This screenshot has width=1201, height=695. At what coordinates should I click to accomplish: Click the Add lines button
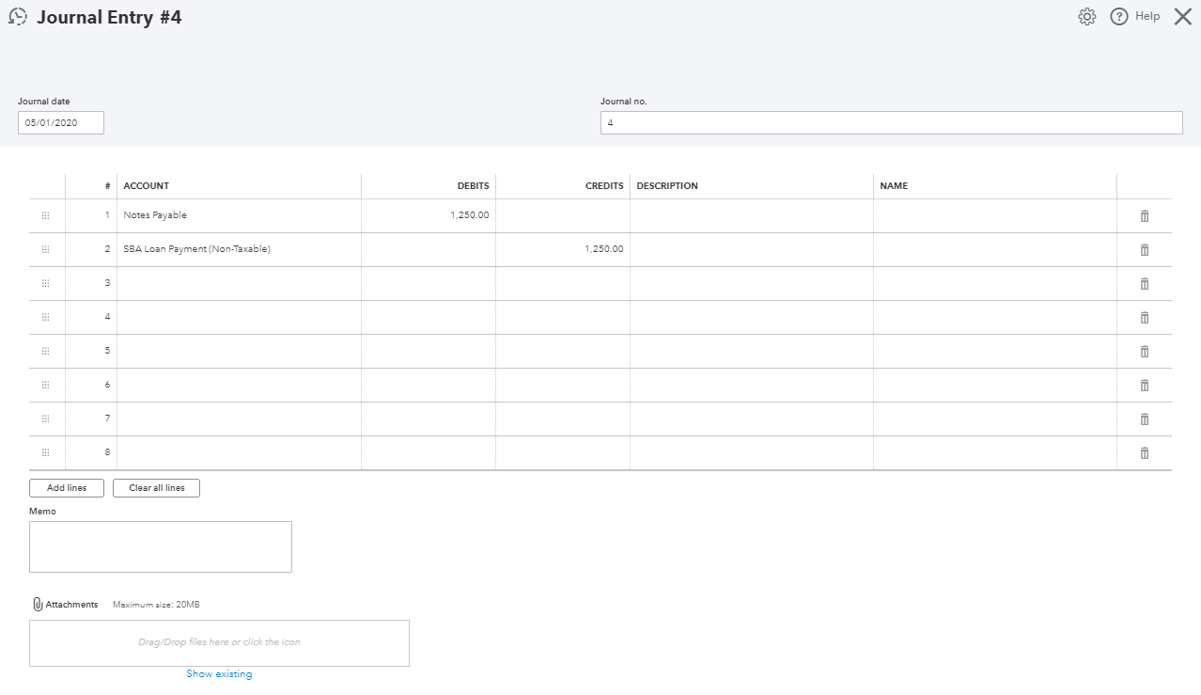click(x=67, y=488)
